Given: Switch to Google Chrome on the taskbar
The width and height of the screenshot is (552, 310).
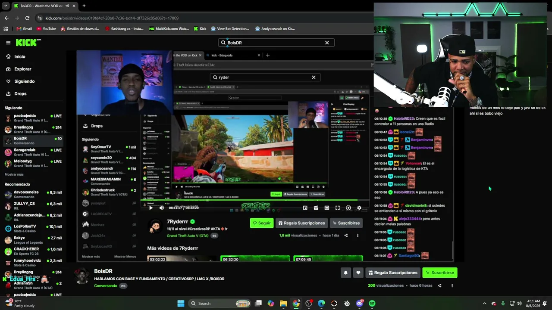Looking at the screenshot, I should 296,304.
